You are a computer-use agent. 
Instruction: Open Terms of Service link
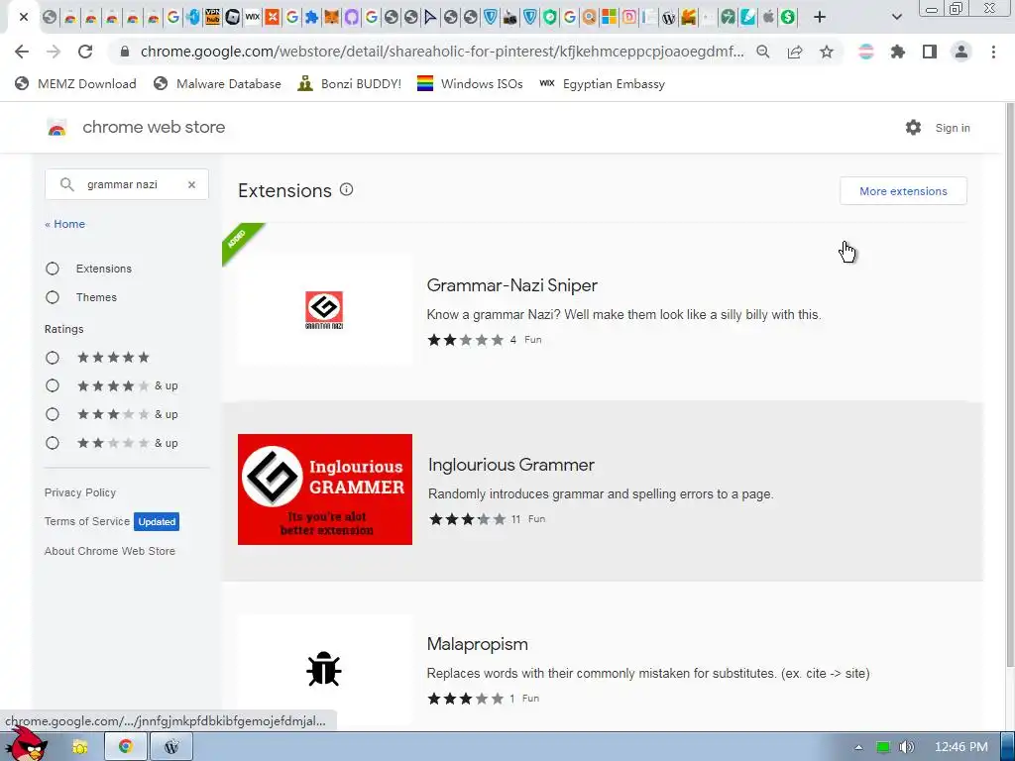pyautogui.click(x=87, y=521)
